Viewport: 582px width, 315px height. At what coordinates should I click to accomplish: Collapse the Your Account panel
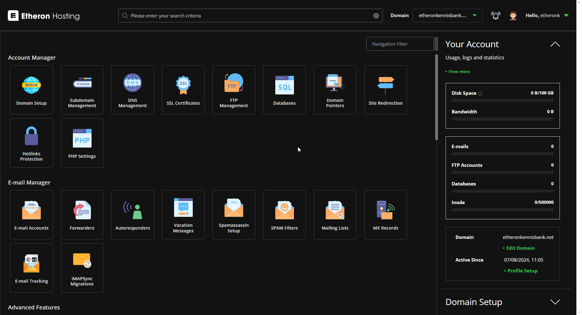pos(555,44)
